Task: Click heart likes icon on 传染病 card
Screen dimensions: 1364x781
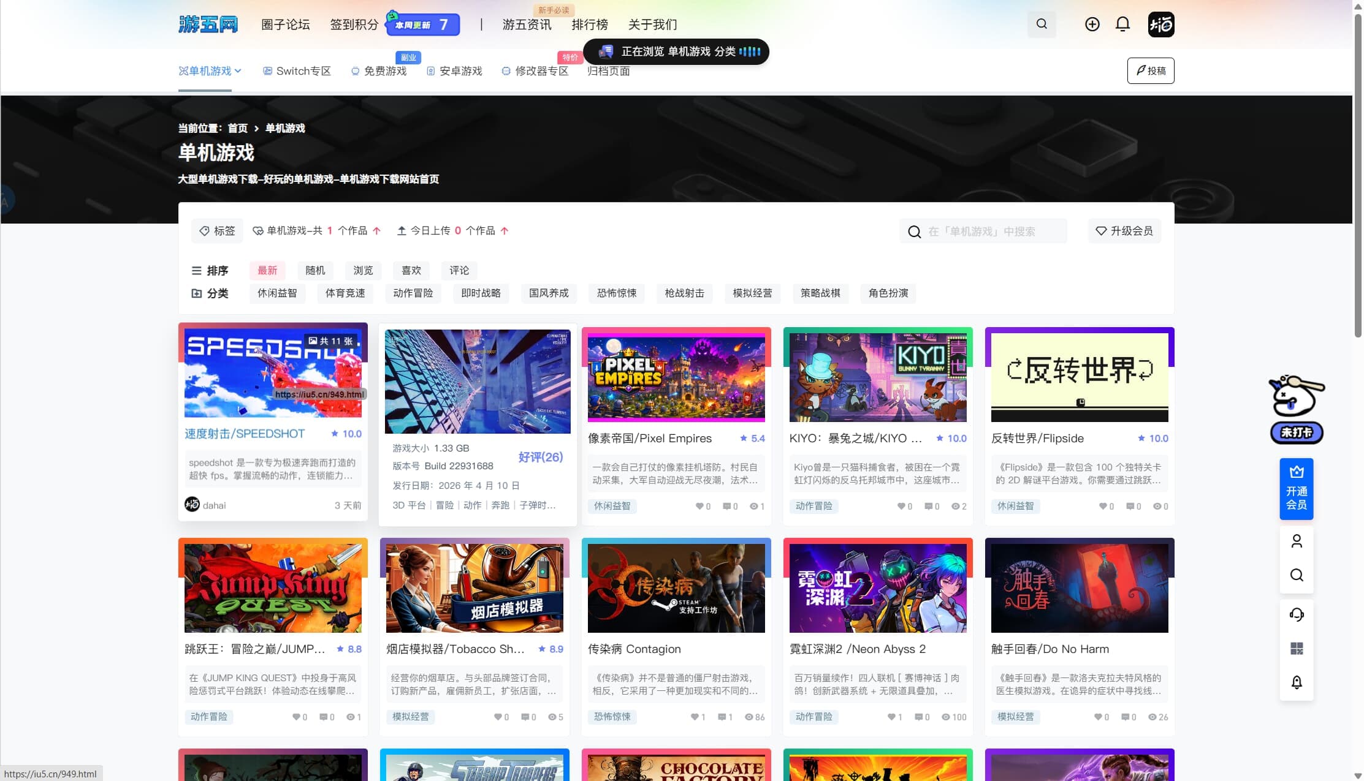Action: pos(695,717)
